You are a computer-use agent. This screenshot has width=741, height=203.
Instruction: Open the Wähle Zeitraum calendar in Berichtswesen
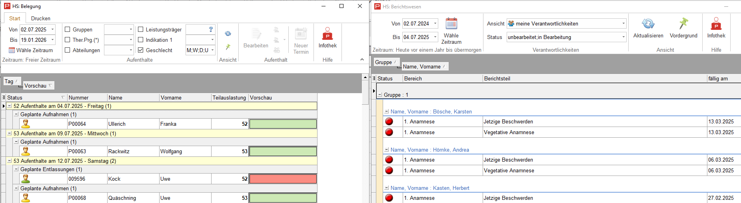(x=451, y=24)
